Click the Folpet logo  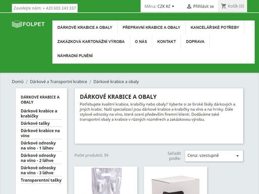(28, 24)
